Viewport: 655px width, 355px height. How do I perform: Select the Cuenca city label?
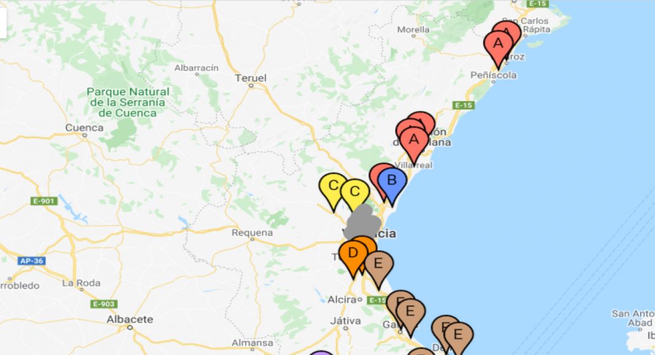pos(85,127)
